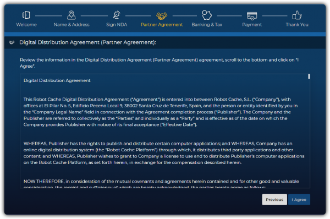Image resolution: width=330 pixels, height=219 pixels.
Task: Click the agreement title inside text box
Action: [x=57, y=80]
